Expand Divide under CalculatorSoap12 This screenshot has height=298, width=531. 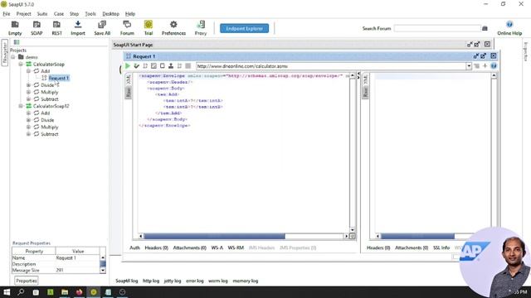tap(28, 120)
